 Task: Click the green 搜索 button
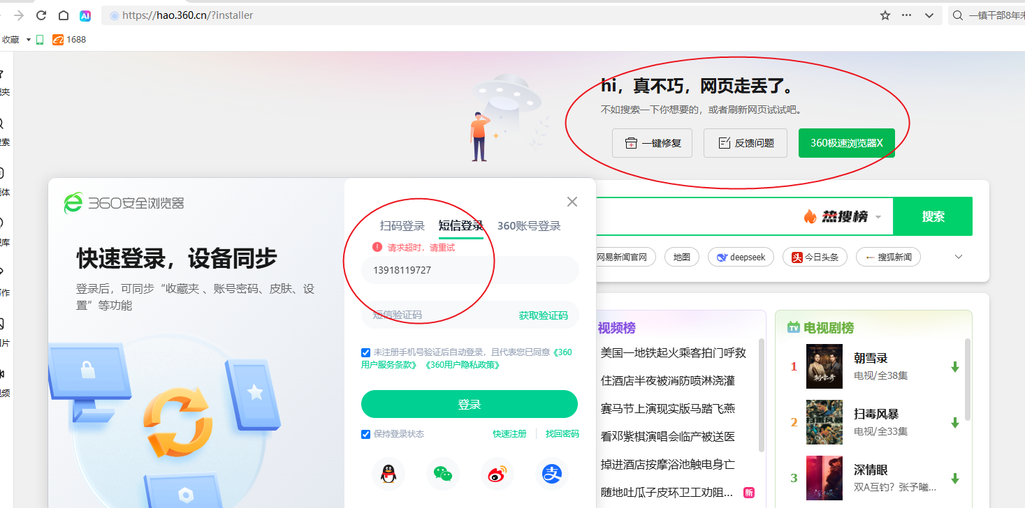[933, 216]
